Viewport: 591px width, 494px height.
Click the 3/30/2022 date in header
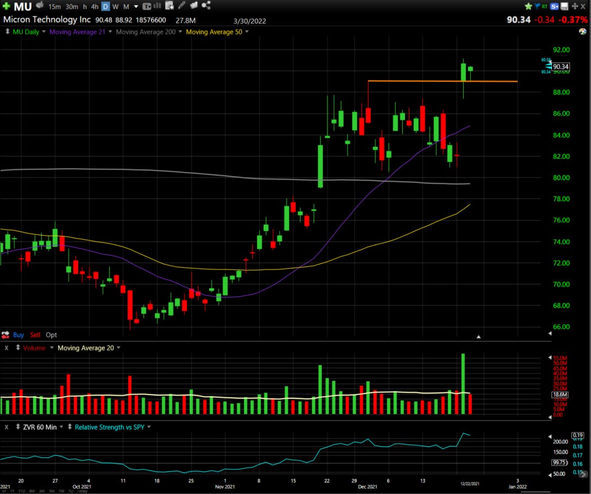[250, 21]
